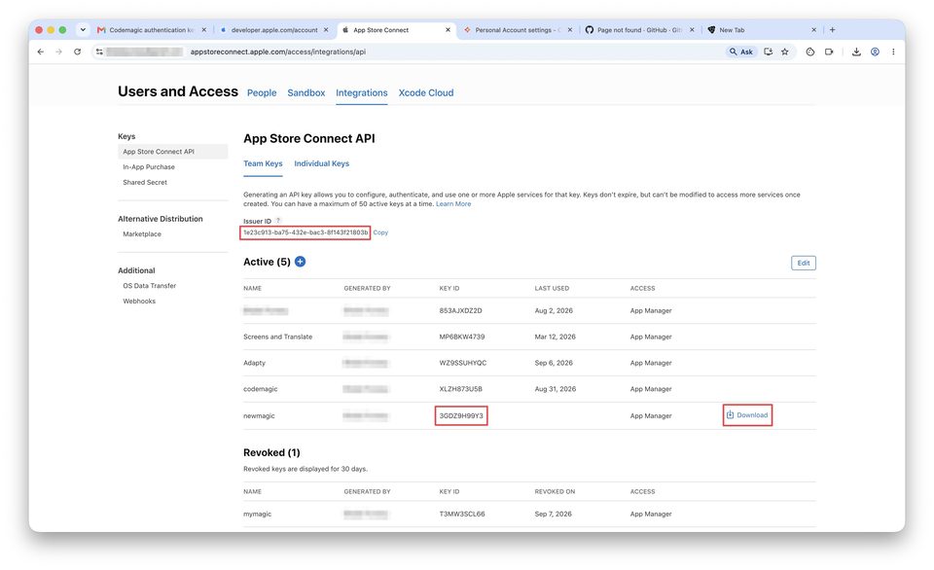Download the newmagic API key

747,415
